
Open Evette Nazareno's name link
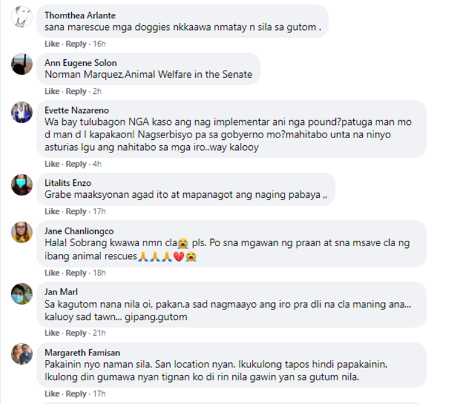(77, 111)
